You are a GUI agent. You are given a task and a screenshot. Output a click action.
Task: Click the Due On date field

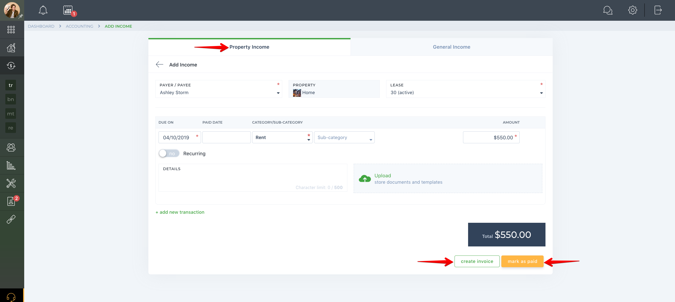180,137
